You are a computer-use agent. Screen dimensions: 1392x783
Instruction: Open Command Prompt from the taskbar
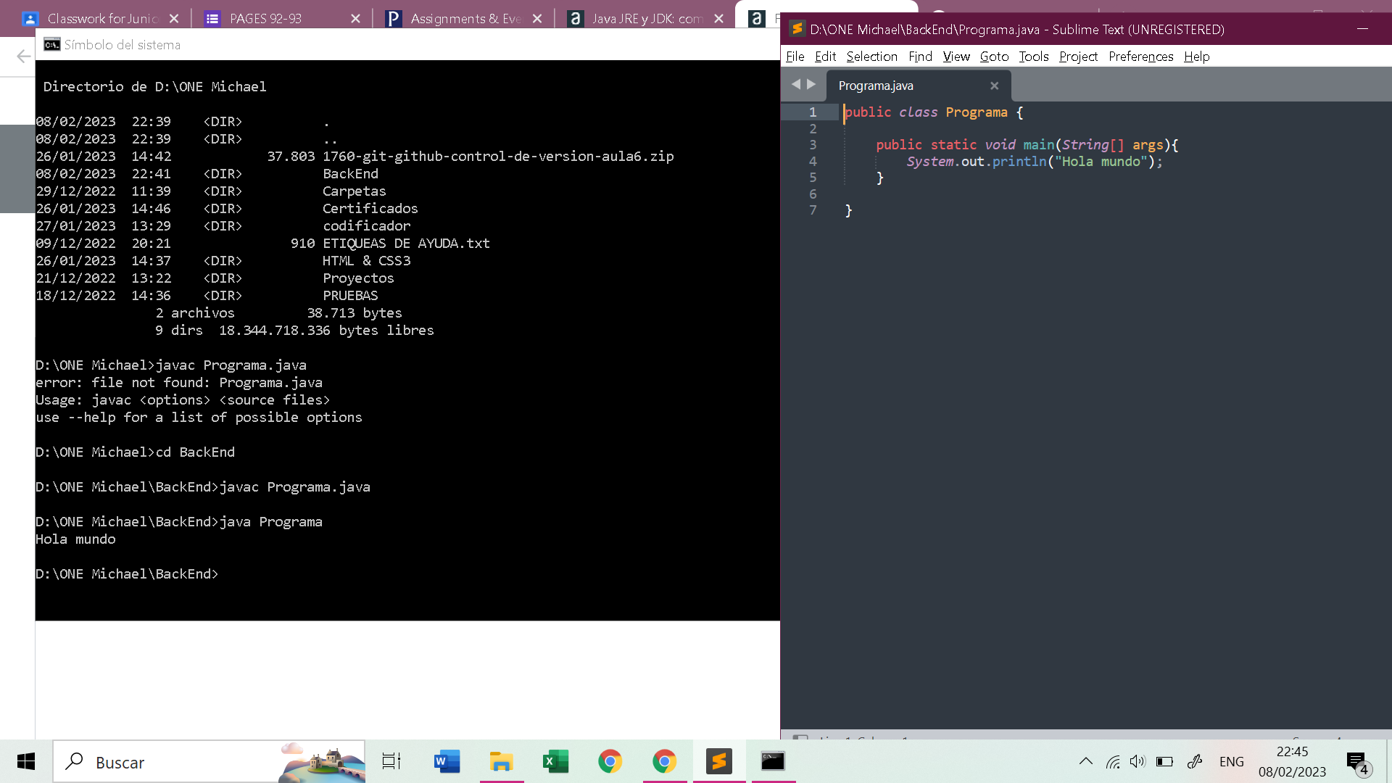(x=773, y=761)
